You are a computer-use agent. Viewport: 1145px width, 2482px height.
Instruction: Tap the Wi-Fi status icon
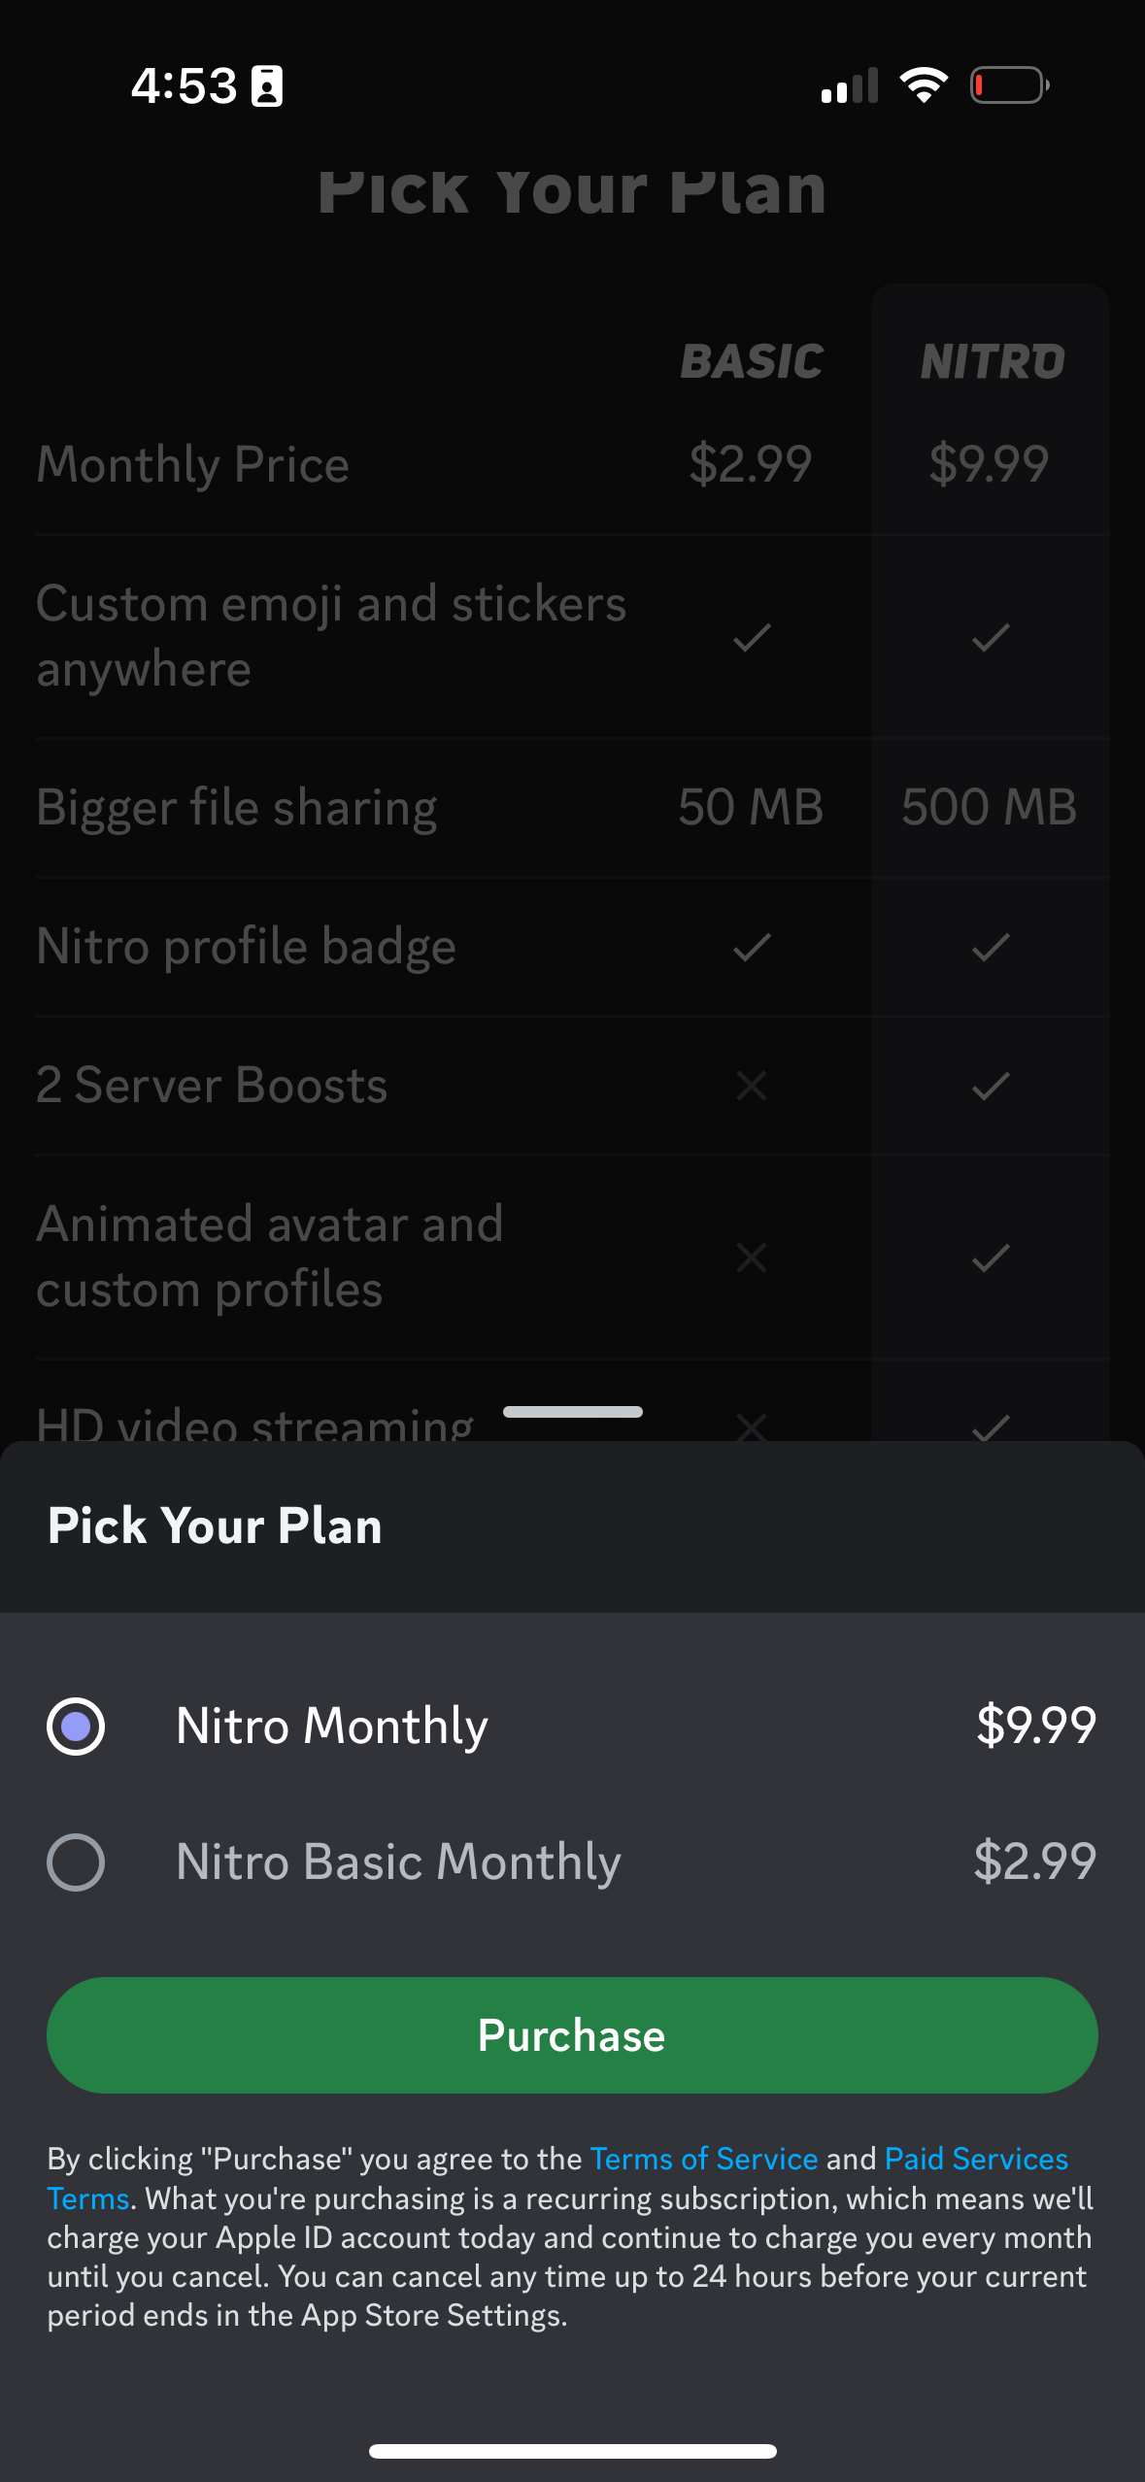922,84
